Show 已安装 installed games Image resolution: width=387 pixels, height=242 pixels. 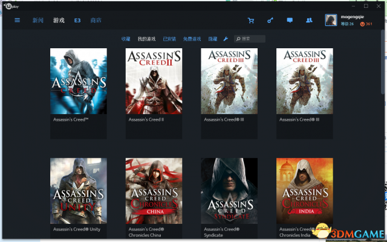click(169, 39)
